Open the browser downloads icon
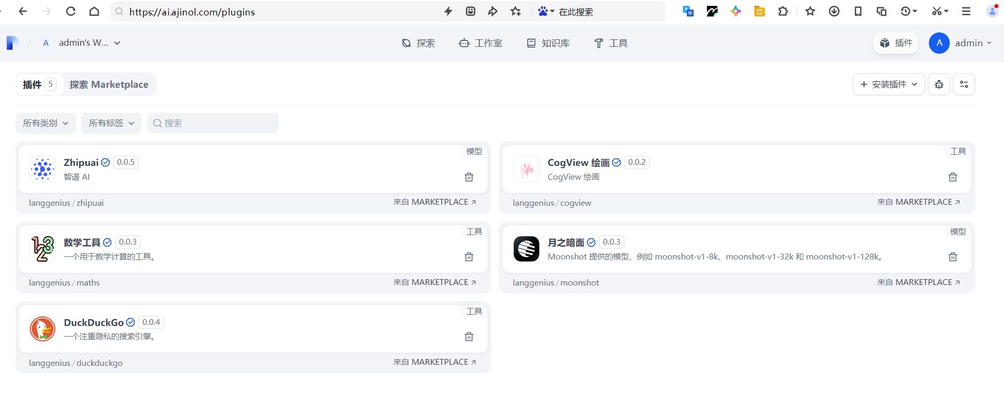The height and width of the screenshot is (402, 1004). point(834,11)
